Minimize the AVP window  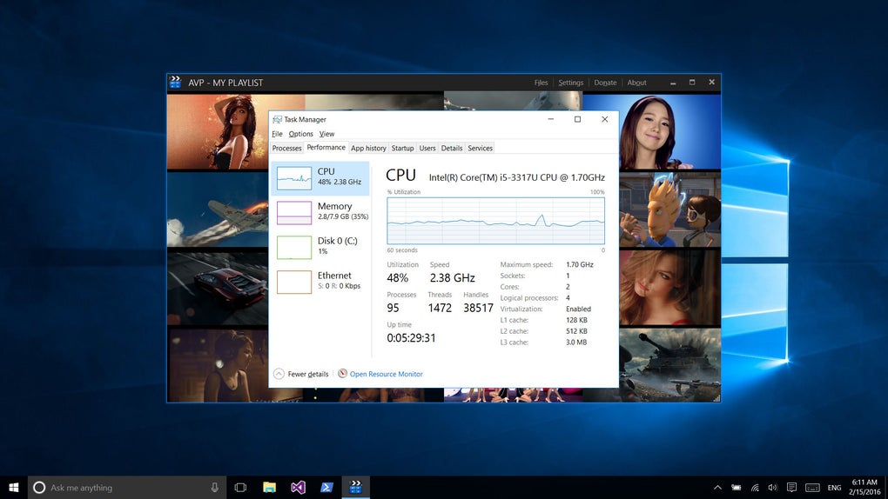[673, 83]
